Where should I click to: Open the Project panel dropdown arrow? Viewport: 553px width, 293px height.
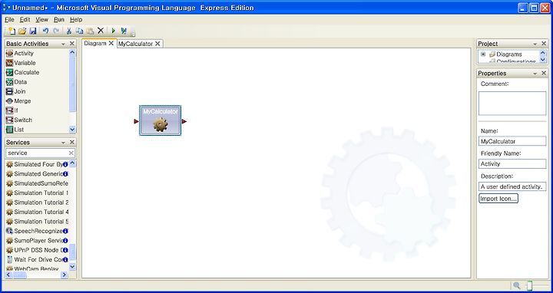click(x=535, y=44)
